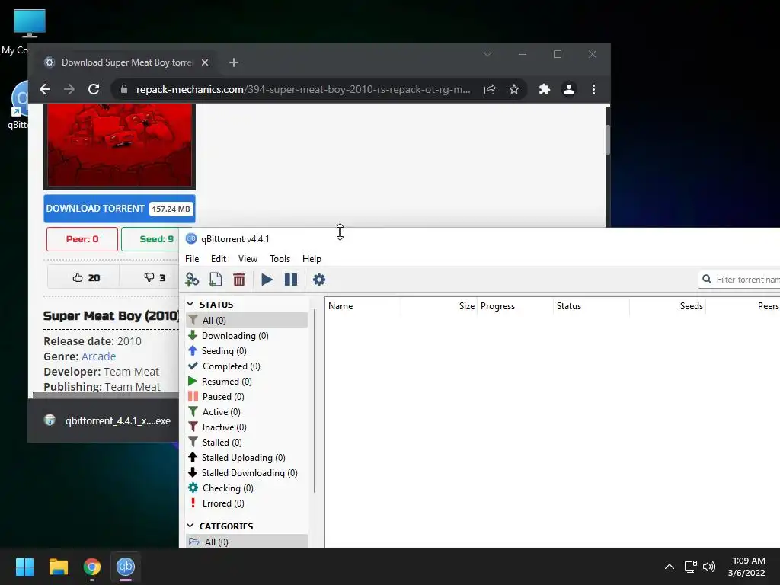
Task: Sort torrents by Status column header
Action: click(x=591, y=306)
